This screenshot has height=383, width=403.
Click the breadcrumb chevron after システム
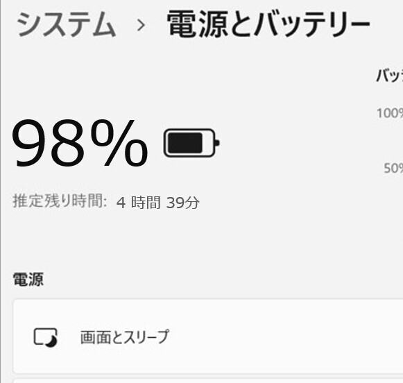(x=141, y=25)
